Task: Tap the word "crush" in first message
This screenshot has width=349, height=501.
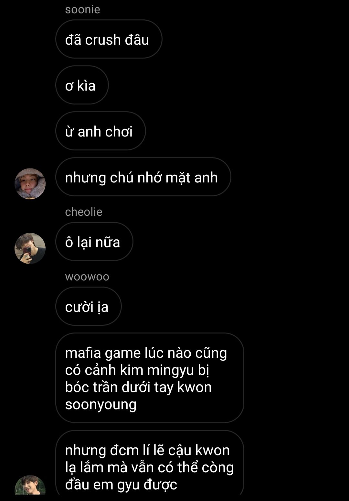Action: 103,40
